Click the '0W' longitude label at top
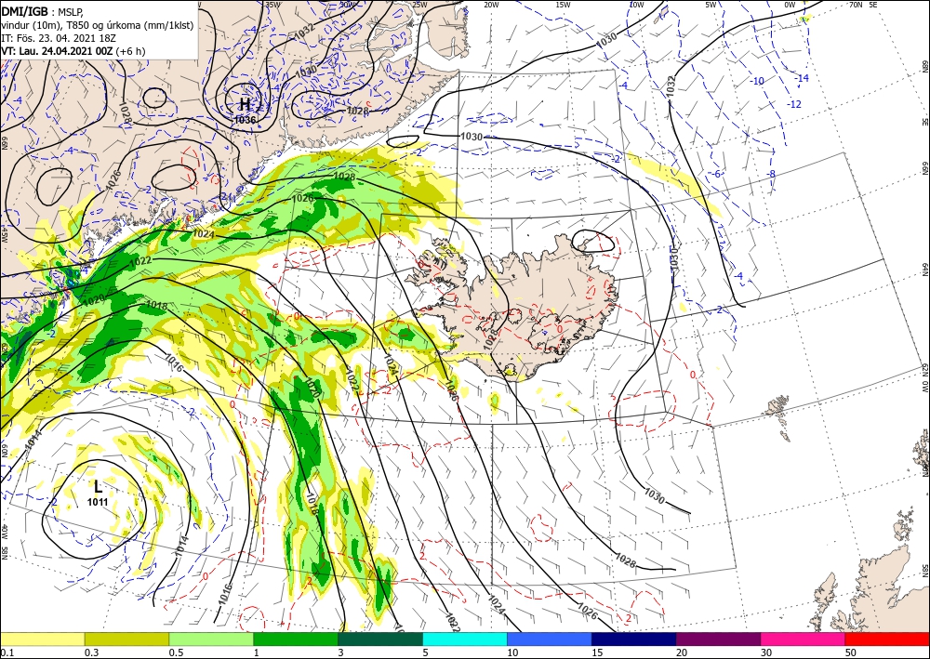 [x=790, y=5]
